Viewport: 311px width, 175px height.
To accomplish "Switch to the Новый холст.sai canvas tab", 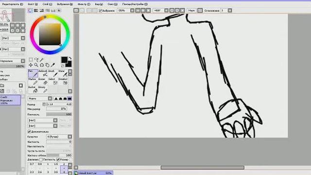I will coord(94,173).
